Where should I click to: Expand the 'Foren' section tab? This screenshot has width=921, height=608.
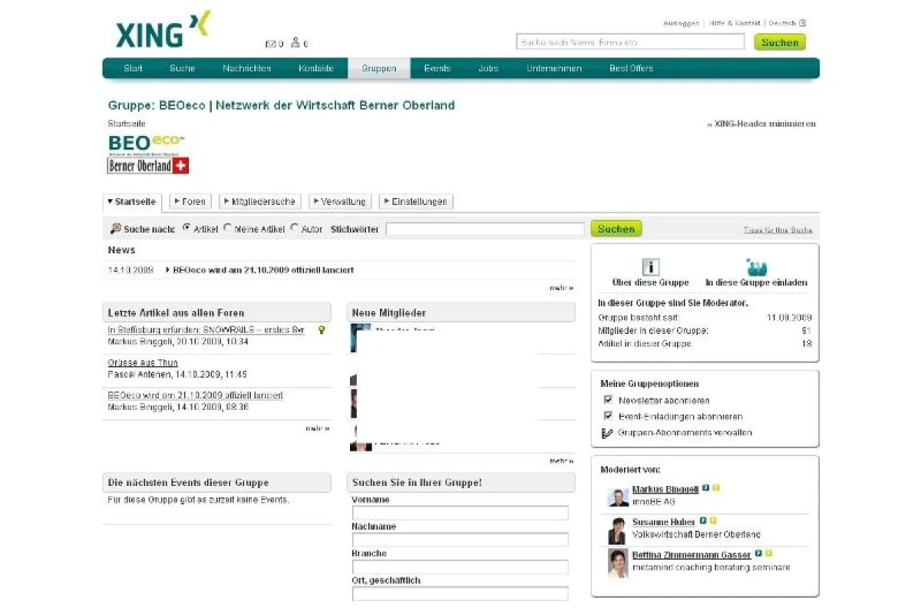(190, 201)
